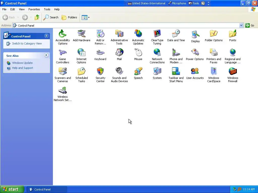Open the Add Hardware wizard icon
The image size is (258, 193).
[81, 34]
